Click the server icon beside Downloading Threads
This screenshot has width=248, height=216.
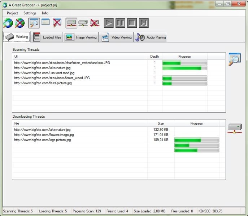point(235,129)
